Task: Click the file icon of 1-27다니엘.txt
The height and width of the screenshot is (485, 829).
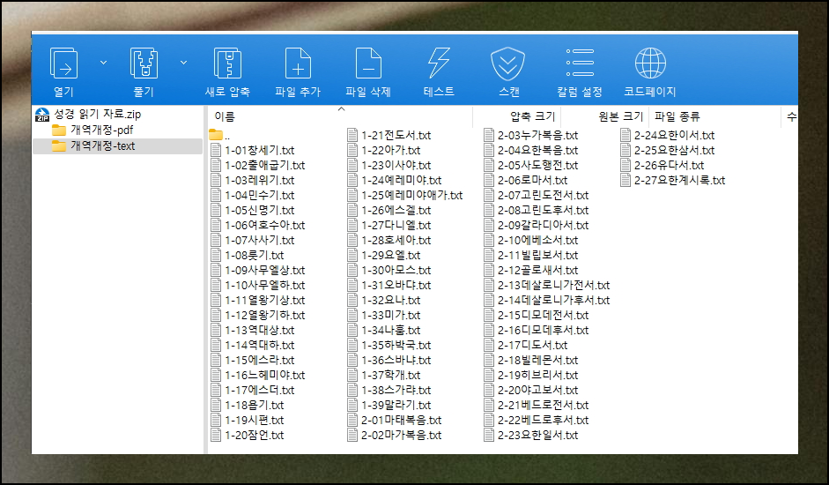Action: 352,226
